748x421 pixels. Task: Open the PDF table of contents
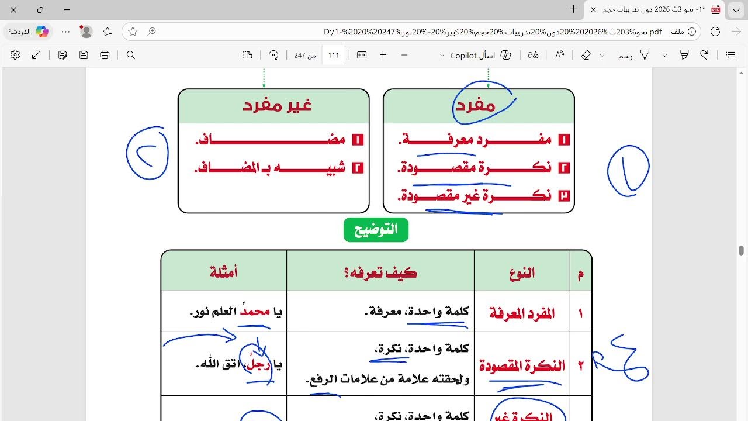(x=730, y=55)
